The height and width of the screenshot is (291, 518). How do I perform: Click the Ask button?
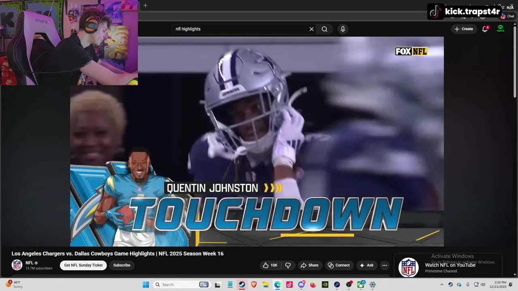[367, 265]
